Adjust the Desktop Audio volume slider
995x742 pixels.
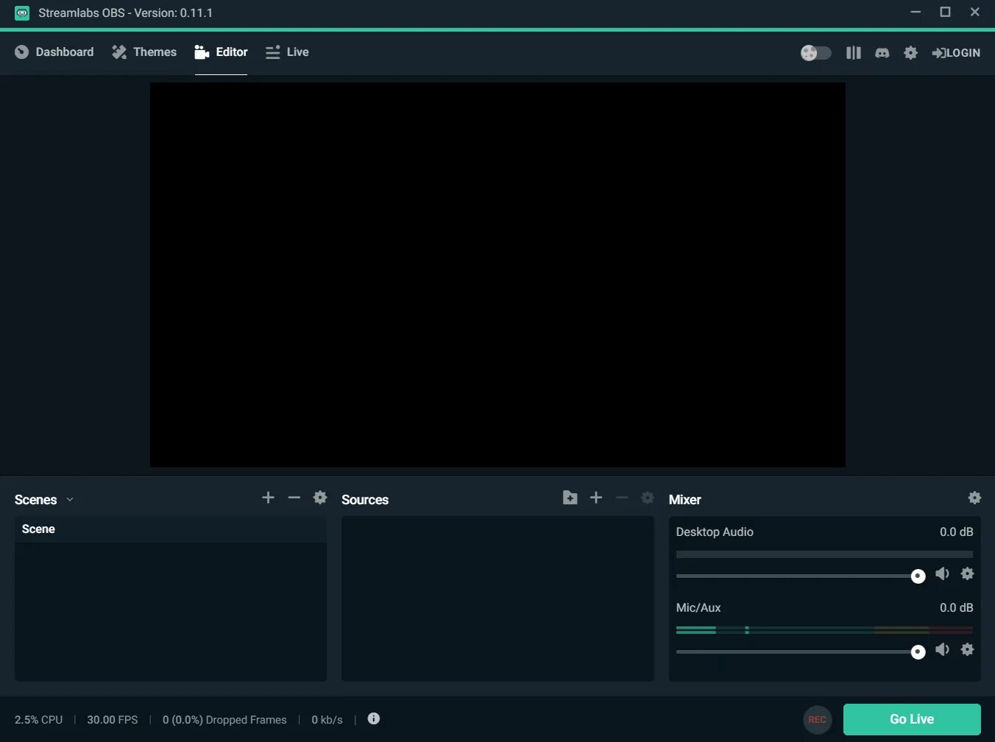click(801, 576)
